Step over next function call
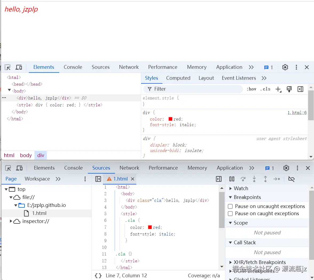This screenshot has width=314, height=280. point(243,179)
